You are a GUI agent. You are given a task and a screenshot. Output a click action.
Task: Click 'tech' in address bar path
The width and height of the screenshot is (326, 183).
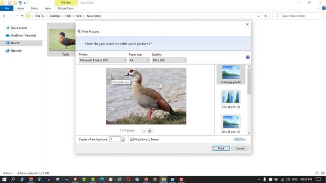[68, 16]
